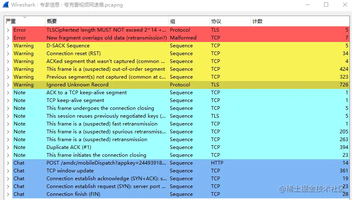This screenshot has width=352, height=200.
Task: Minimize the expert information window
Action: click(x=308, y=5)
